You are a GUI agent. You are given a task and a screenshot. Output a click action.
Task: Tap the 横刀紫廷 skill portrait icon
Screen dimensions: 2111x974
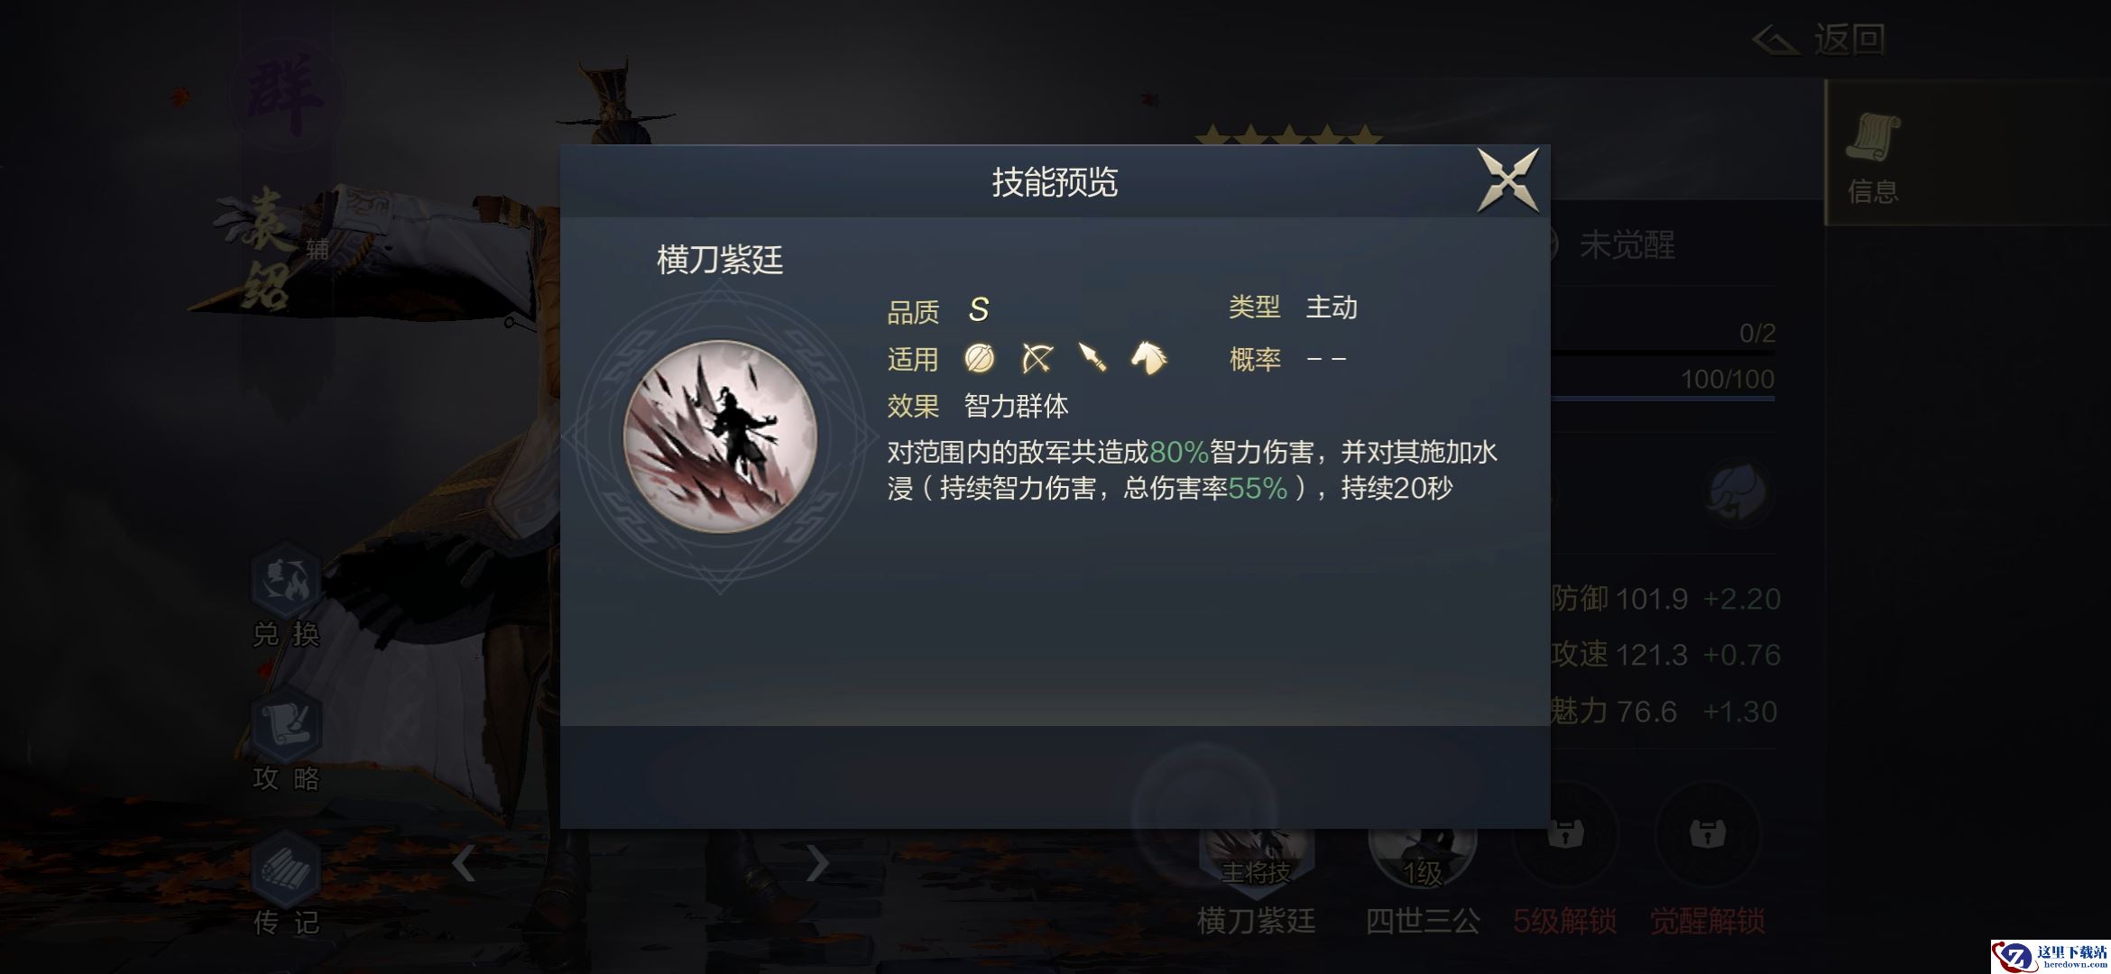coord(720,436)
